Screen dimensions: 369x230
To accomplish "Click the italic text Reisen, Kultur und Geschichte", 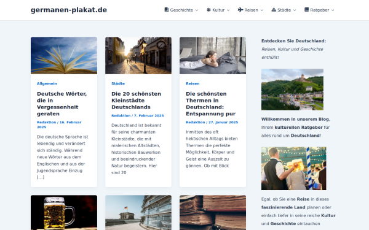I will click(x=292, y=49).
